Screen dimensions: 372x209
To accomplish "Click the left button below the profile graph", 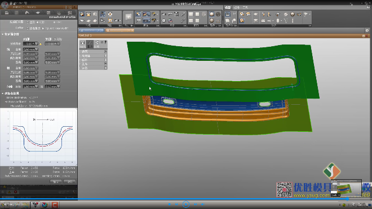I will point(56,182).
